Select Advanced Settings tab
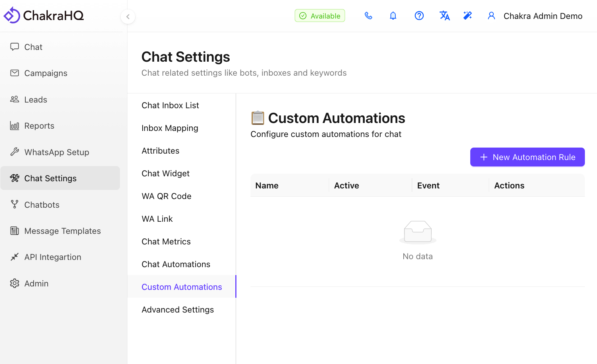Image resolution: width=597 pixels, height=364 pixels. point(178,310)
